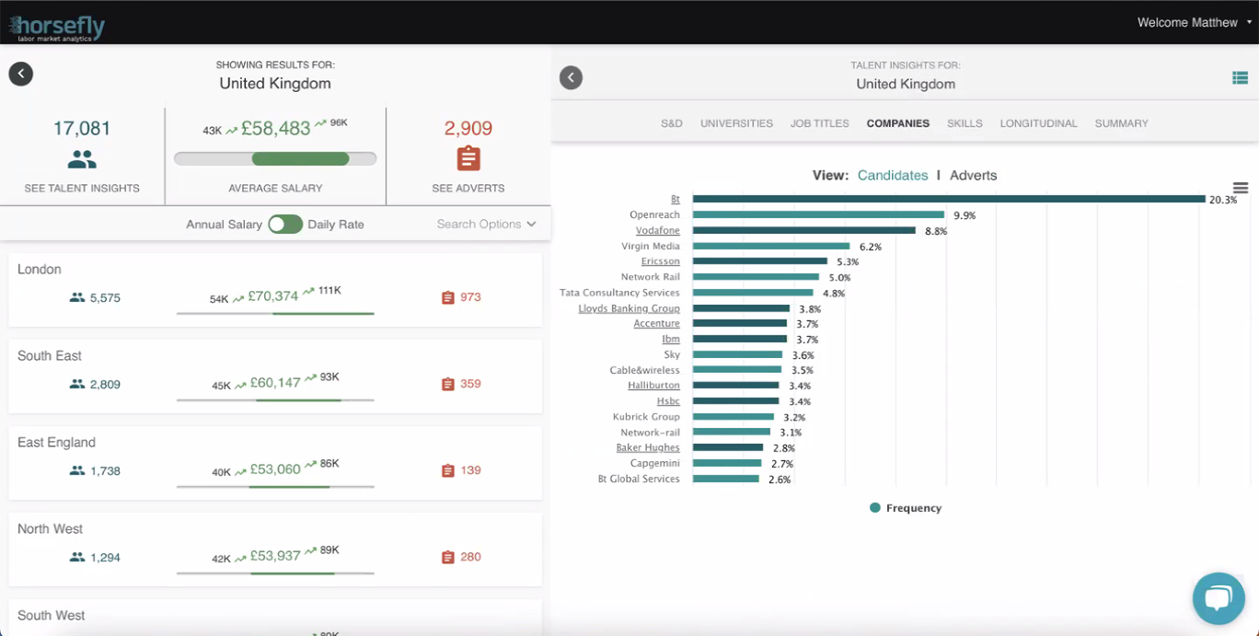Click the 17,081 candidates count
Screen dimensions: 1259x636
tap(82, 129)
